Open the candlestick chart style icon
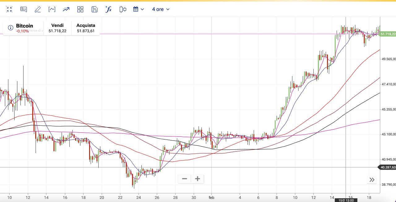Viewport: 396px width, 202px height. (123, 9)
